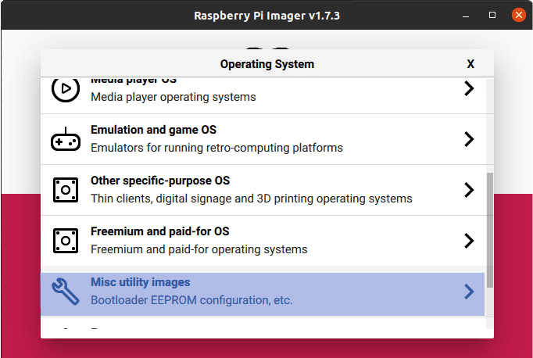Click the Other specific-purpose OS board icon

(66, 189)
